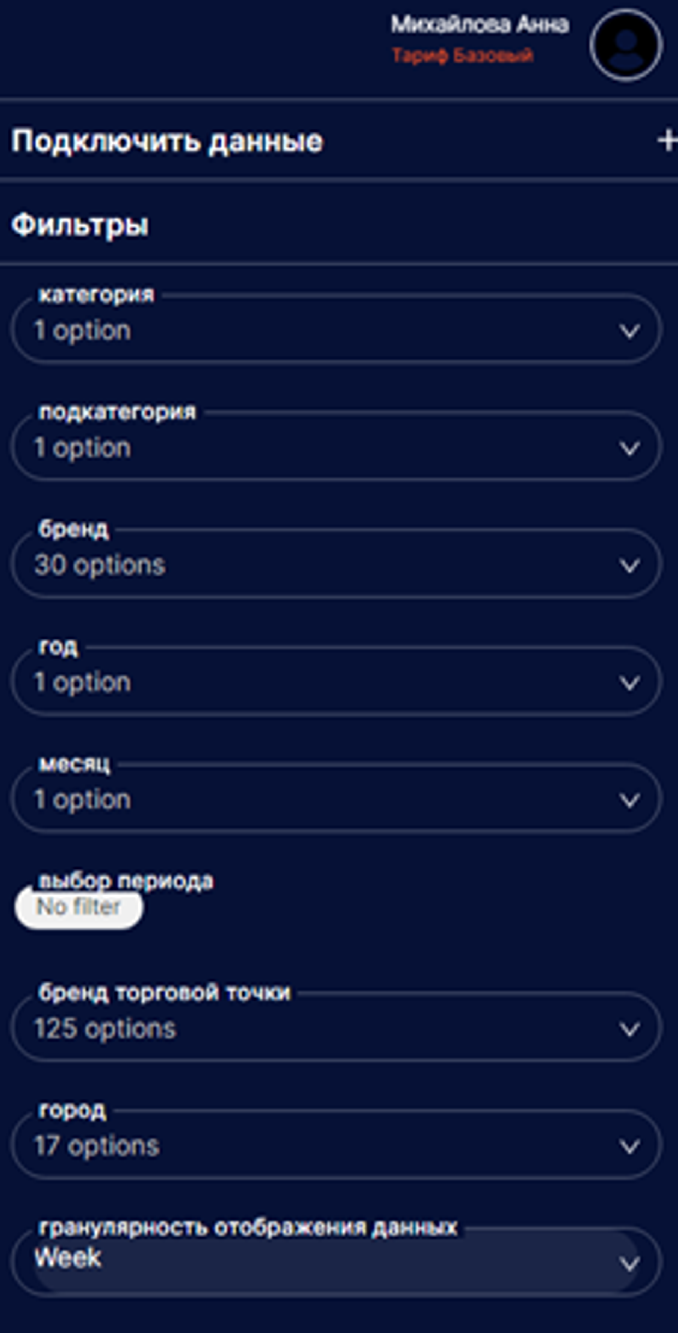678x1333 pixels.
Task: Click the plus icon beside Подключить данные
Action: pos(667,140)
